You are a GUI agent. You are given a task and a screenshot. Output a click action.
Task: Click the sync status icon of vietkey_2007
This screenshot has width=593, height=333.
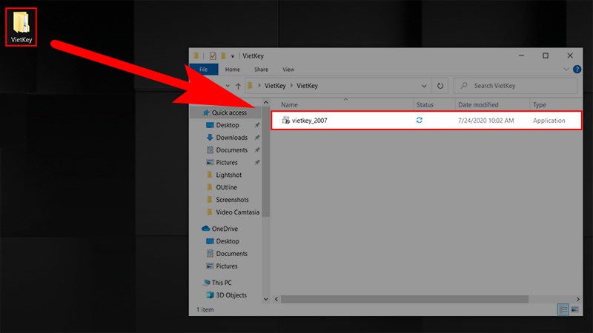pyautogui.click(x=419, y=120)
